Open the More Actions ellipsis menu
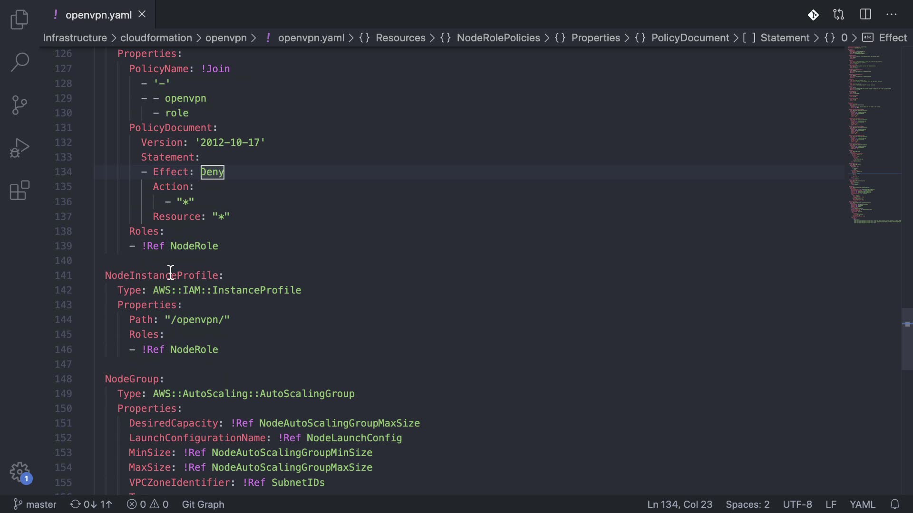913x513 pixels. tap(892, 15)
